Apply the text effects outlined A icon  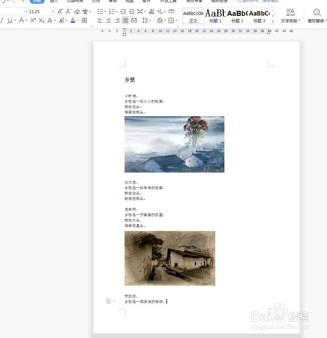pos(50,21)
